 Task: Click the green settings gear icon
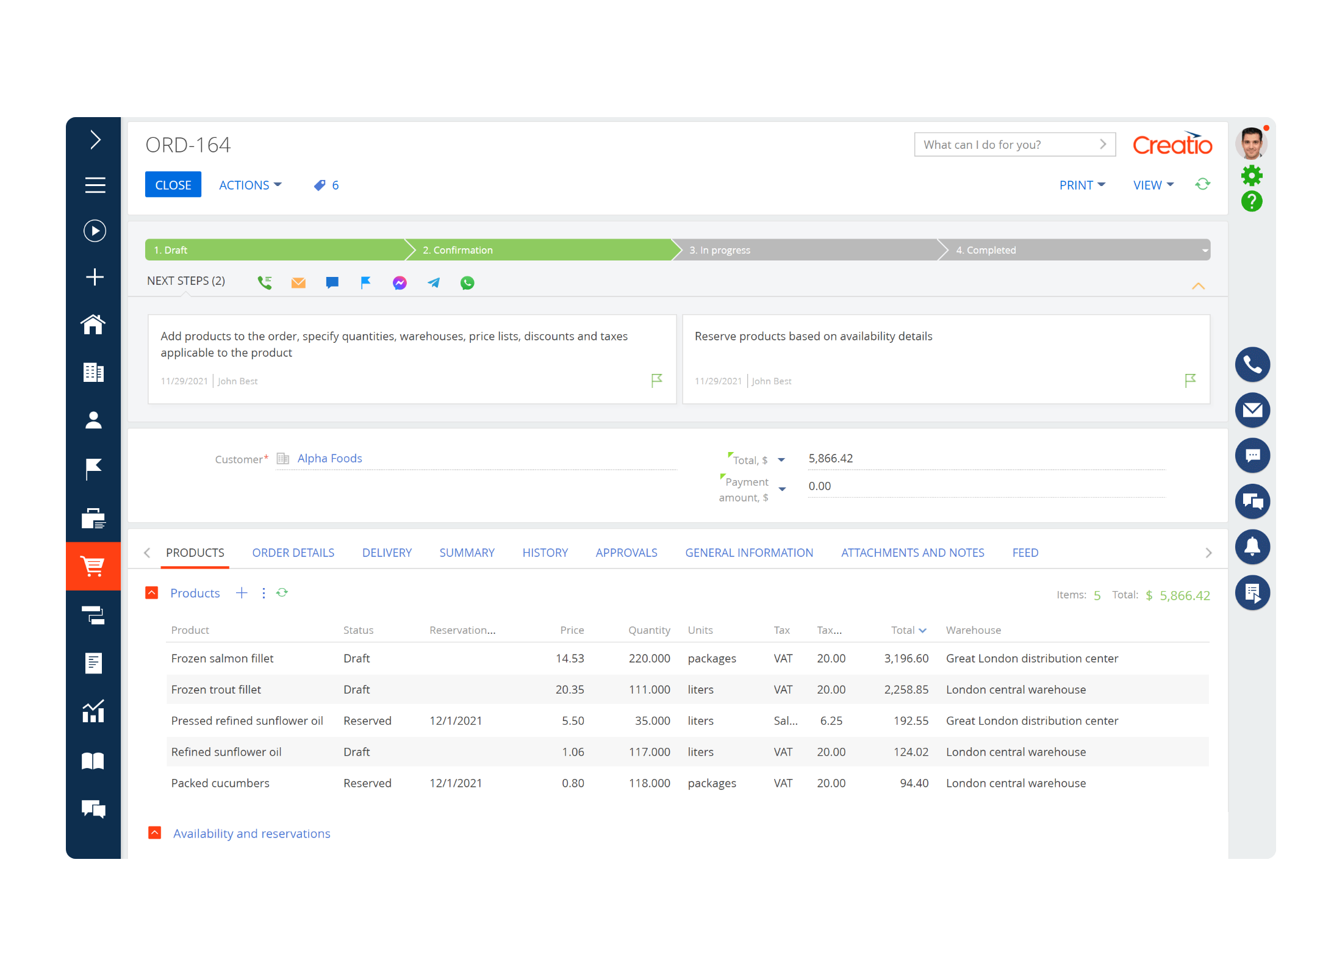(1251, 176)
